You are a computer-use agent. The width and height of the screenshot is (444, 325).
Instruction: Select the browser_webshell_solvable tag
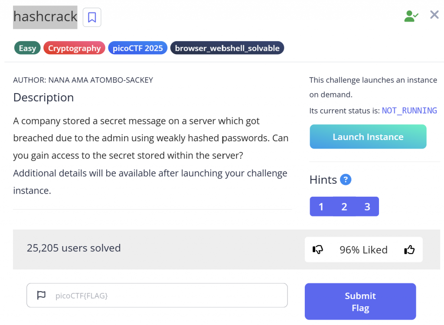pos(227,48)
